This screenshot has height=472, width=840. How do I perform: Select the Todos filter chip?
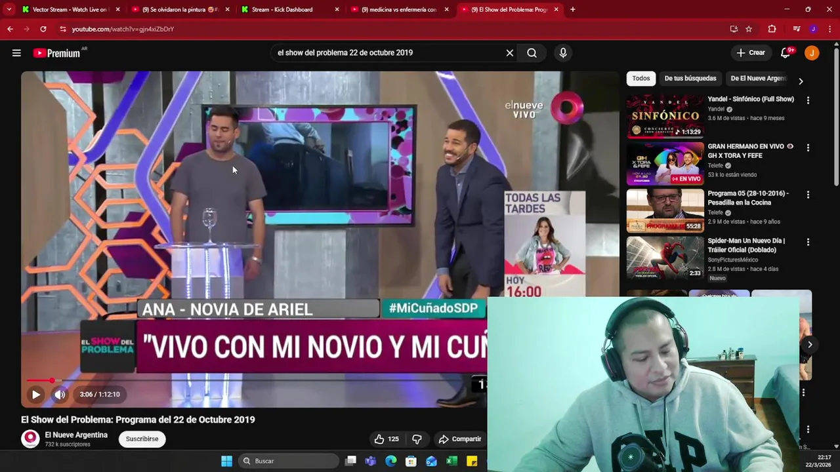641,79
